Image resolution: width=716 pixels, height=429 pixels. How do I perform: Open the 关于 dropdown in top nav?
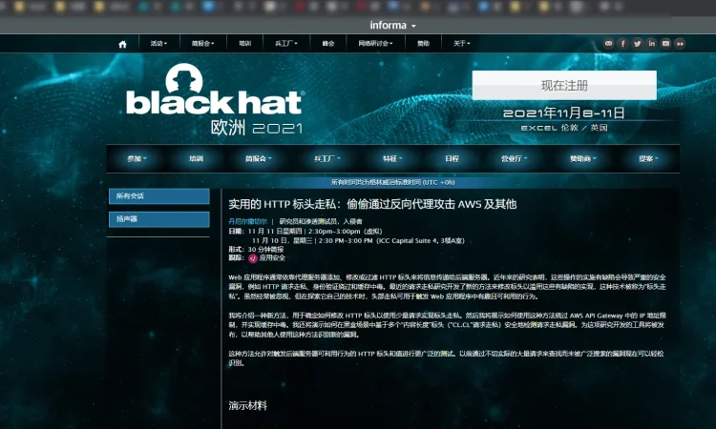coord(462,43)
